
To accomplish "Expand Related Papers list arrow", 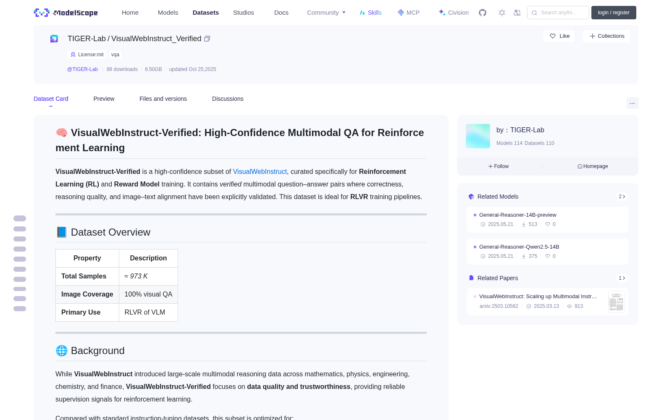I will pos(622,278).
